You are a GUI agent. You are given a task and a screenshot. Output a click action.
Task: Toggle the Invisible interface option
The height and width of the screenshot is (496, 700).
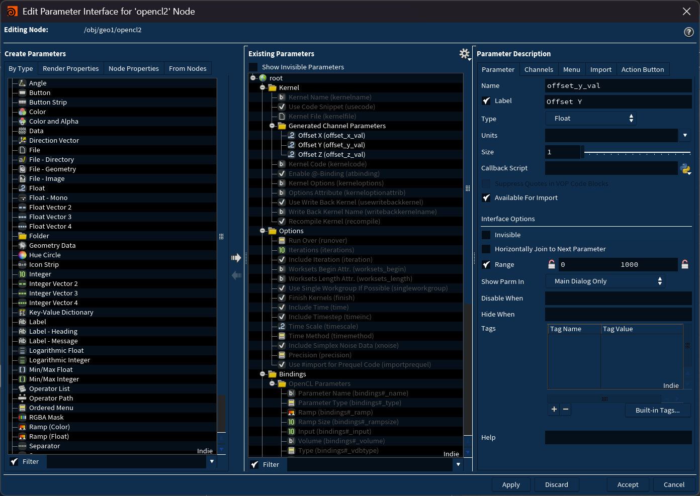click(486, 235)
